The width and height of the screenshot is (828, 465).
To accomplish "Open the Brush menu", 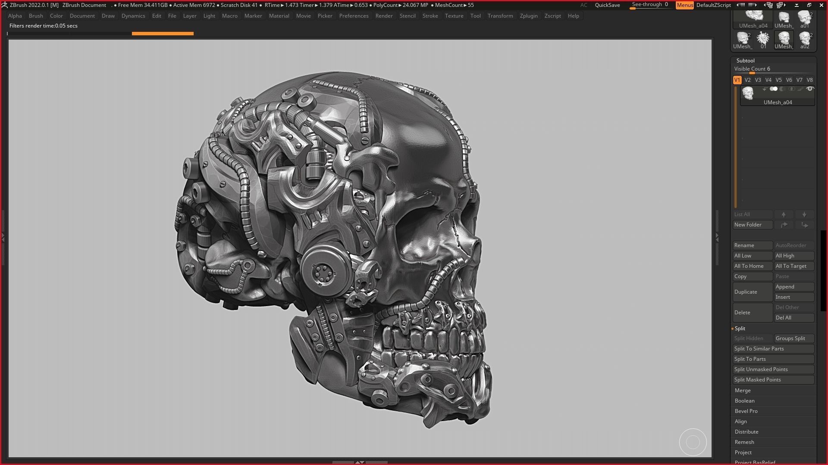I will pyautogui.click(x=36, y=16).
